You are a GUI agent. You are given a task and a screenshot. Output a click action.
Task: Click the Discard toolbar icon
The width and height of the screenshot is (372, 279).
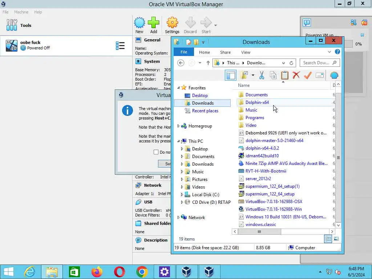coord(190,23)
